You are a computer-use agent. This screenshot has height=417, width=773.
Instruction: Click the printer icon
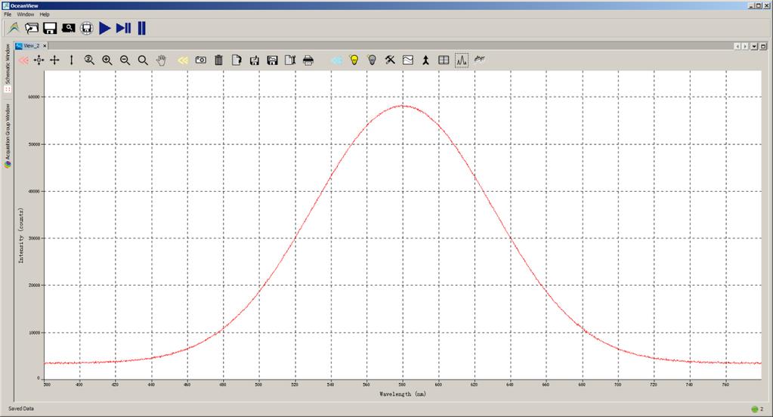(x=308, y=60)
